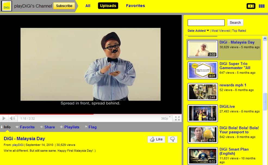This screenshot has height=165, width=268.
Task: Like the DiGi - Malaysia Day video
Action: click(156, 139)
